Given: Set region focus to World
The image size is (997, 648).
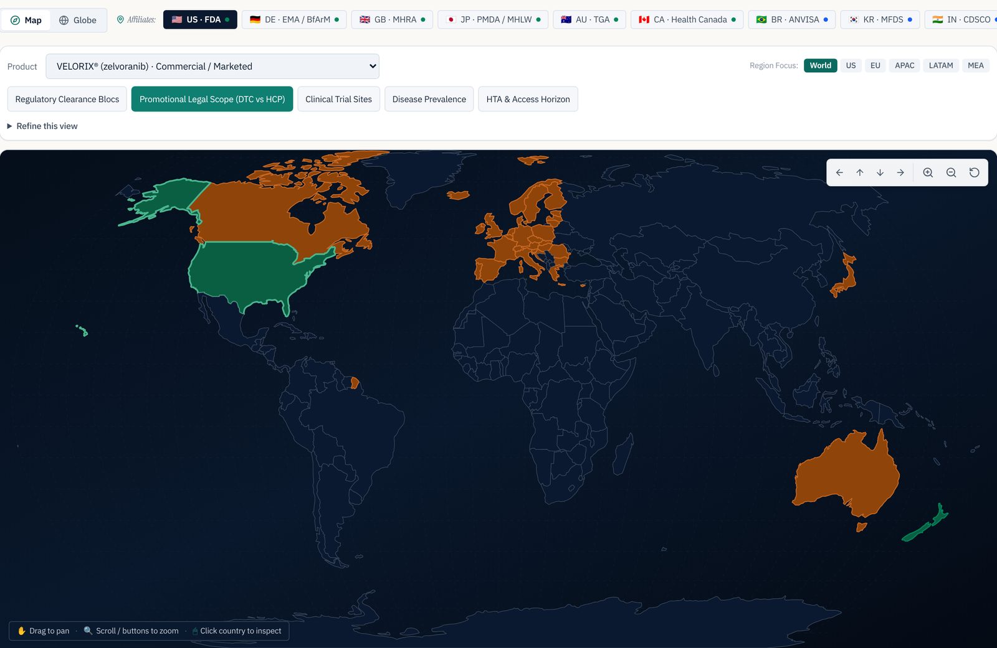Looking at the screenshot, I should tap(820, 65).
